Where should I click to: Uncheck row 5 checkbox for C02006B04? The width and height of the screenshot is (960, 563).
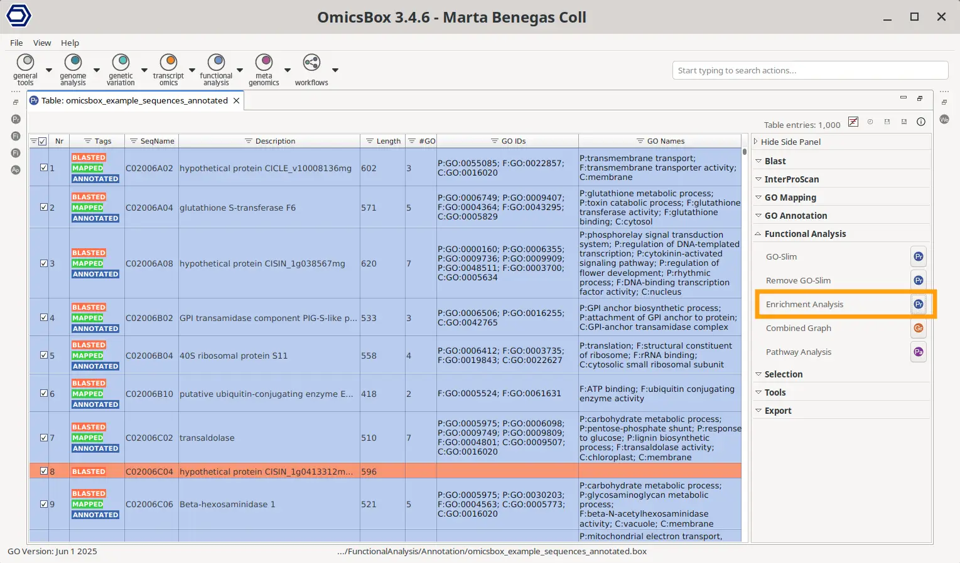(44, 355)
